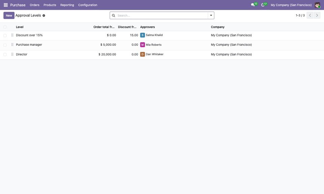
Task: Tick the checkbox for Discount over 15%
Action: (x=5, y=35)
